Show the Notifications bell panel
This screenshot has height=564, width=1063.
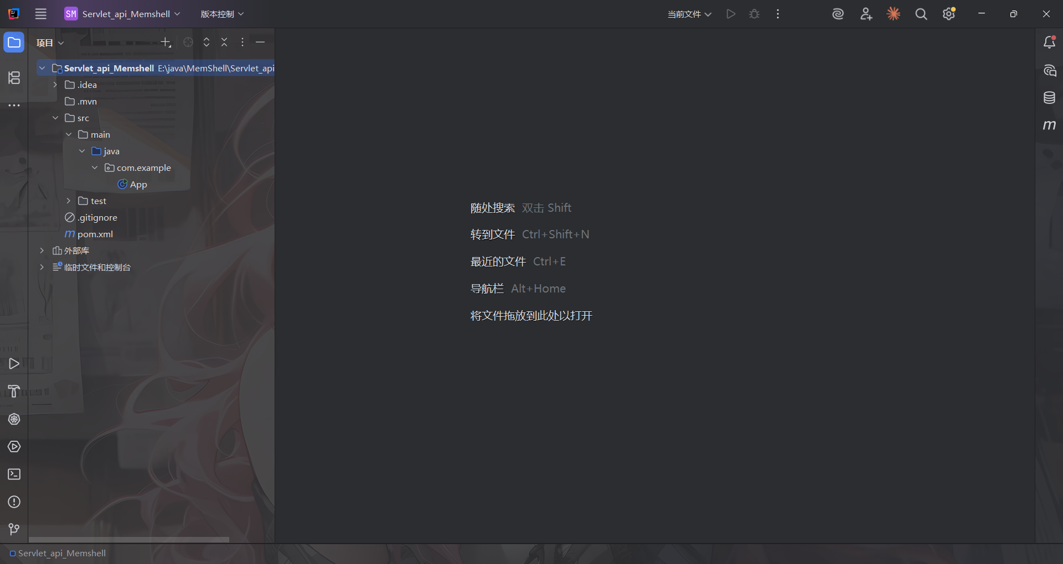[x=1049, y=43]
